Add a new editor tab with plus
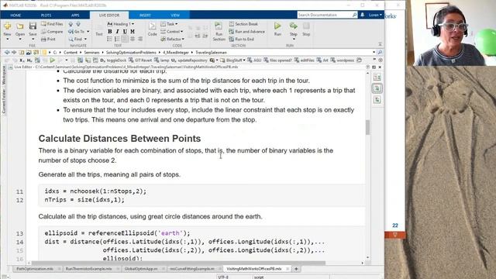The height and width of the screenshot is (279, 496). point(296,269)
